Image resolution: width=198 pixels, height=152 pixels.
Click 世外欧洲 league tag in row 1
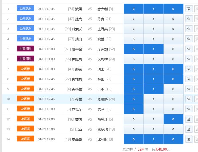tap(25, 9)
